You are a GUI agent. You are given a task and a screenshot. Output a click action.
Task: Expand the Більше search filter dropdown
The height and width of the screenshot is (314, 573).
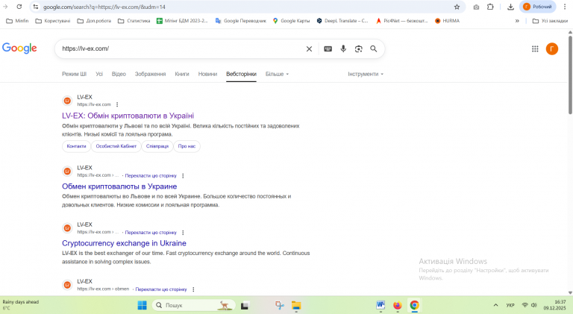pyautogui.click(x=277, y=74)
